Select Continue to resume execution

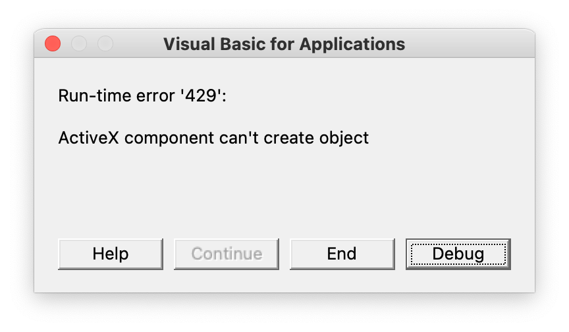pyautogui.click(x=227, y=254)
